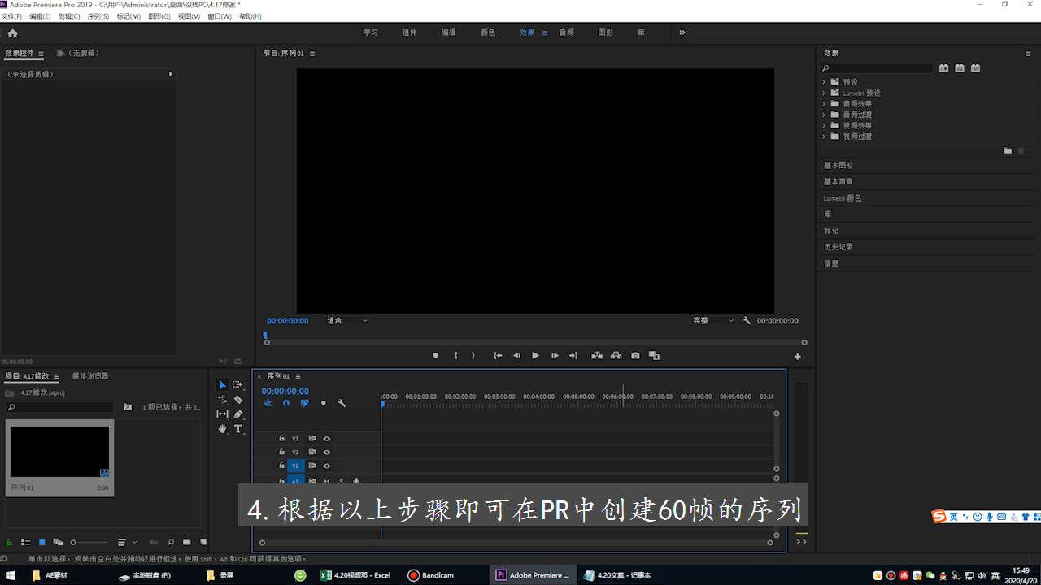Click Go to Out point button
Viewport: 1041px width, 585px height.
point(573,356)
